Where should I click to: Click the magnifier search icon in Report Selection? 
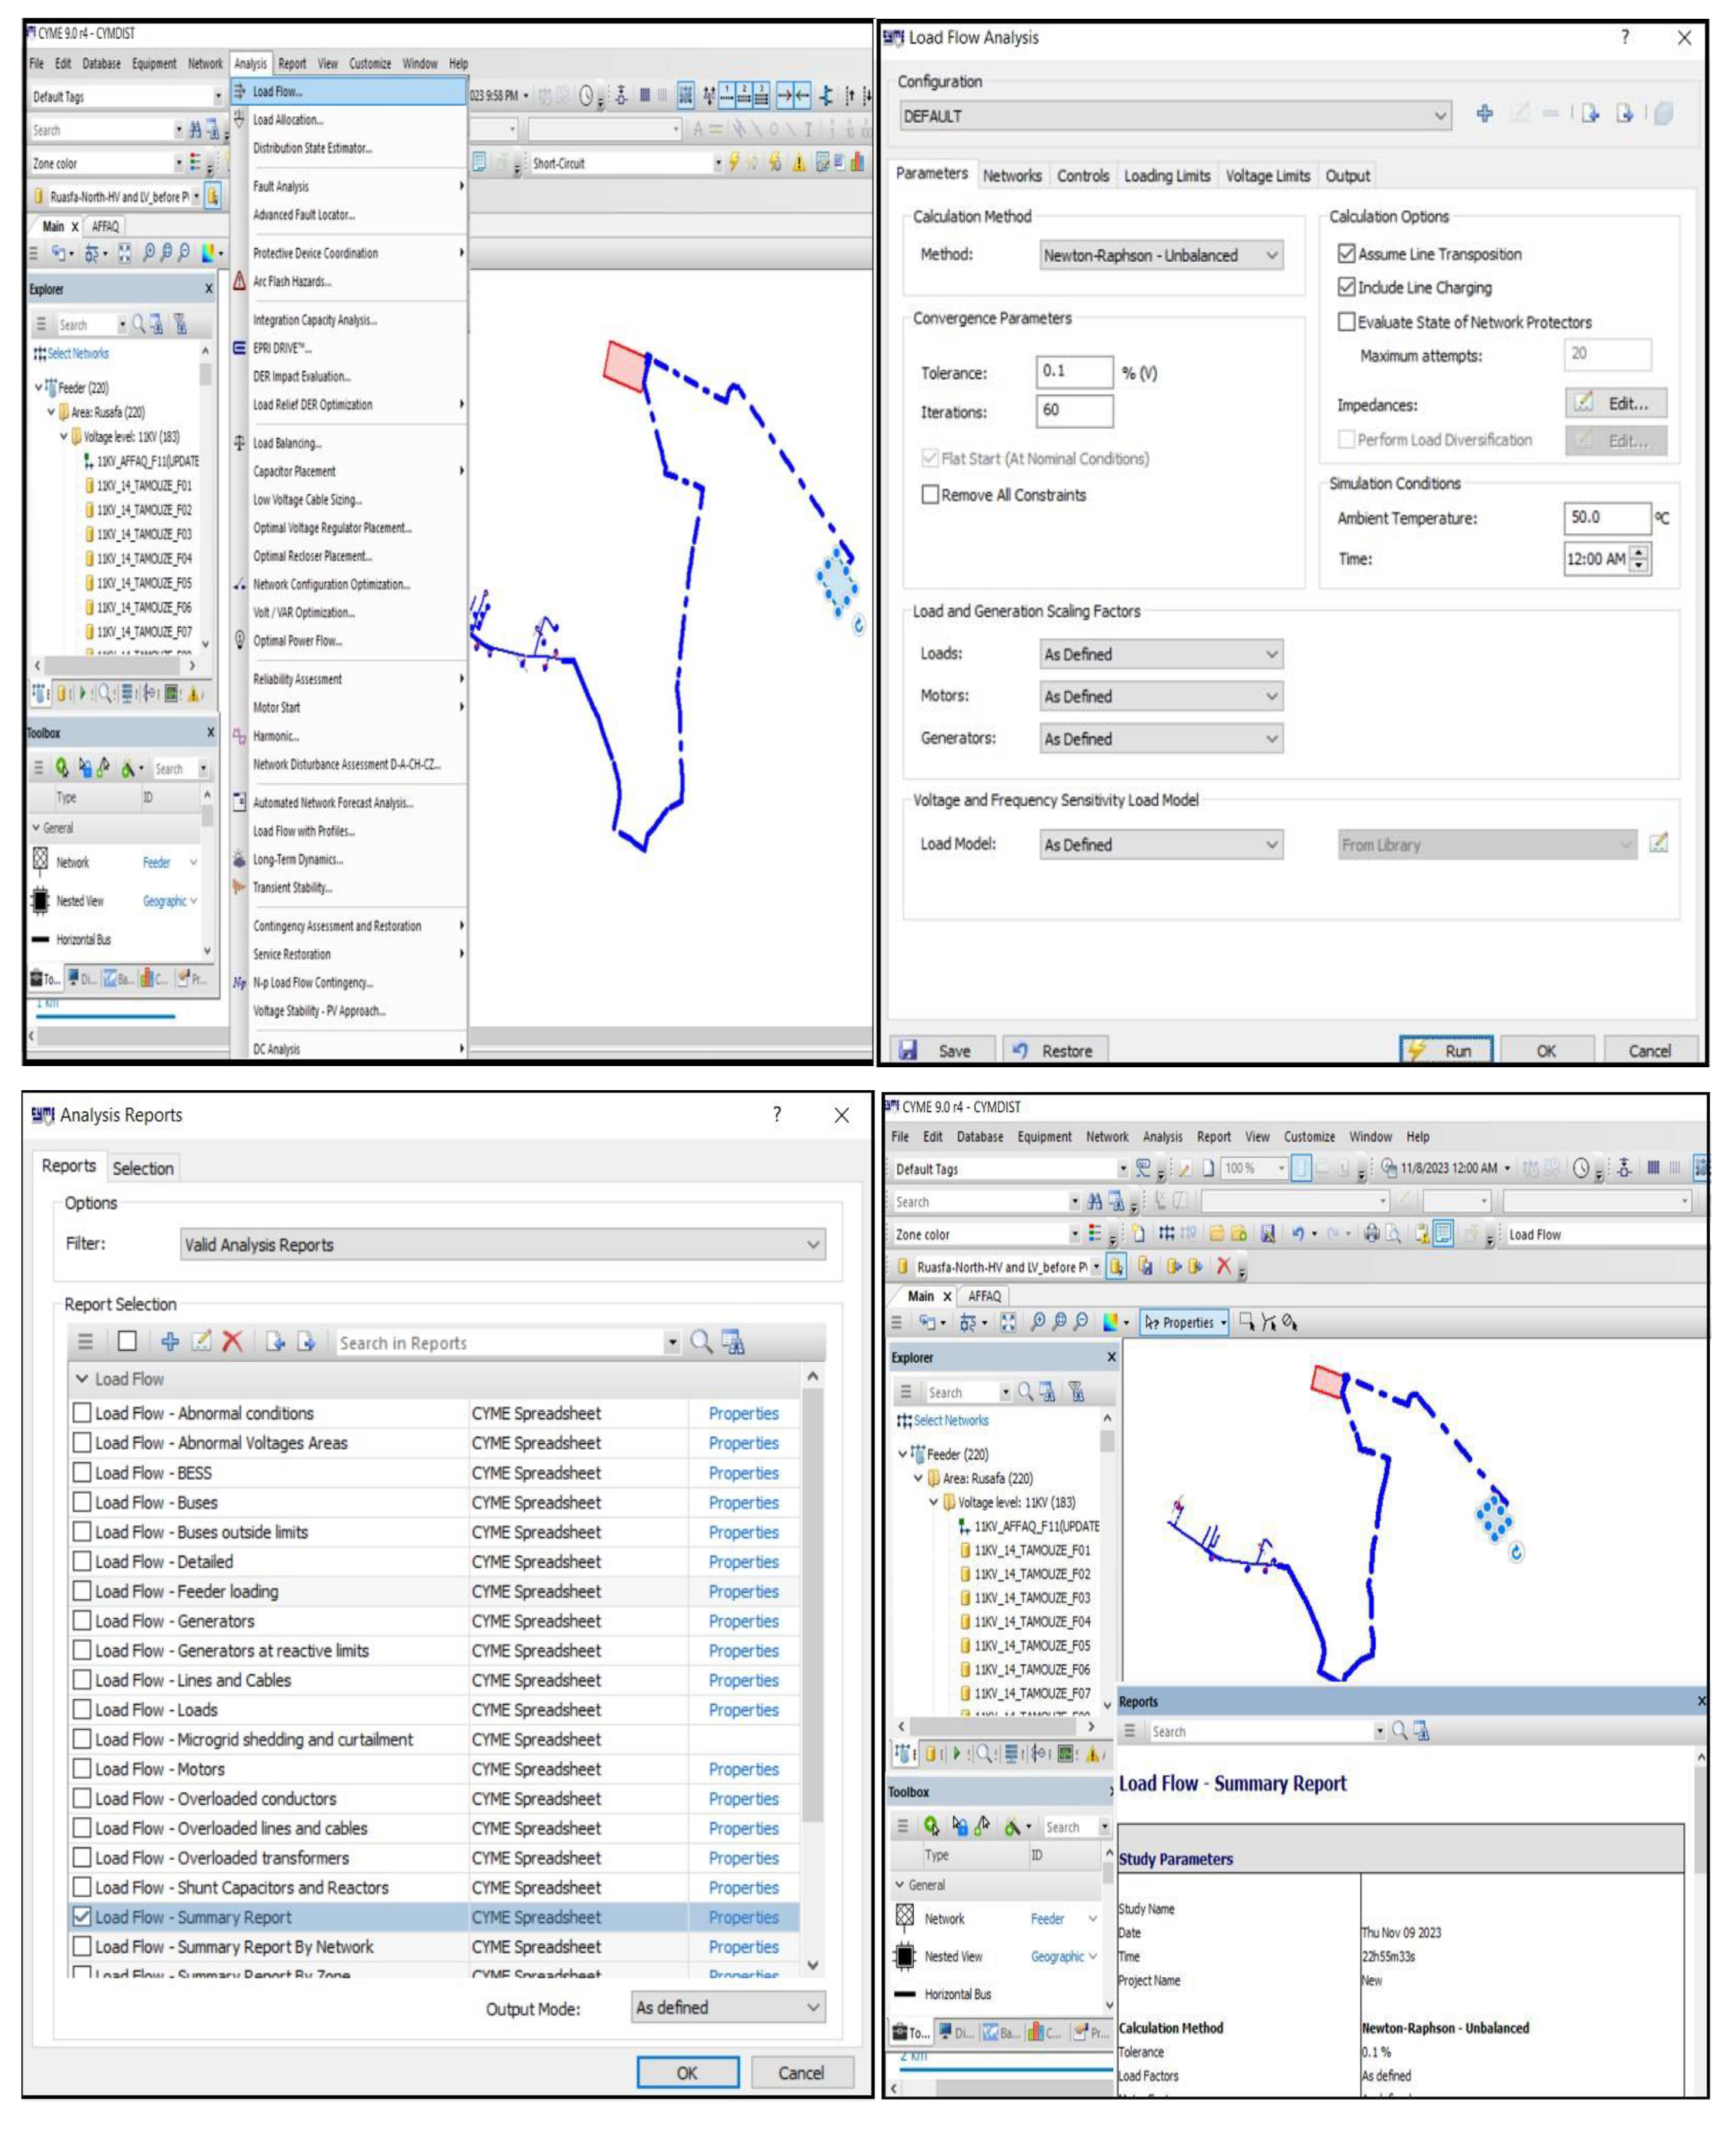pyautogui.click(x=701, y=1341)
